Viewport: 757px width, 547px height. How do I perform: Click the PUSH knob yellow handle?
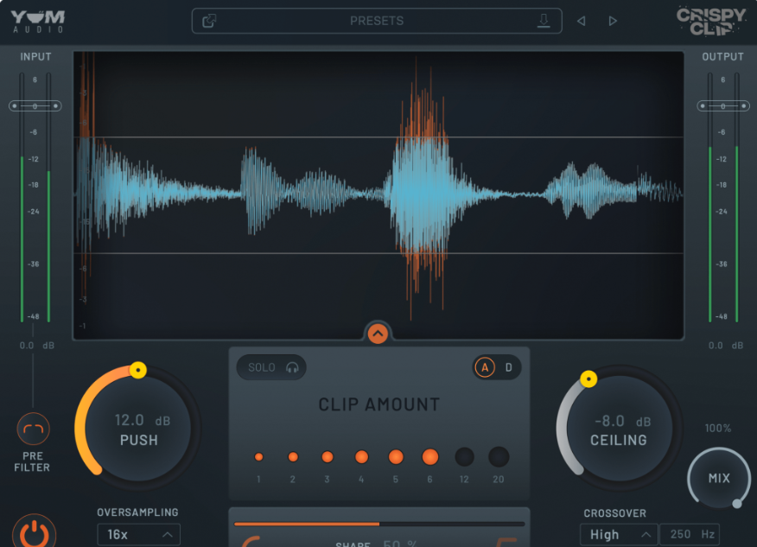coord(138,371)
